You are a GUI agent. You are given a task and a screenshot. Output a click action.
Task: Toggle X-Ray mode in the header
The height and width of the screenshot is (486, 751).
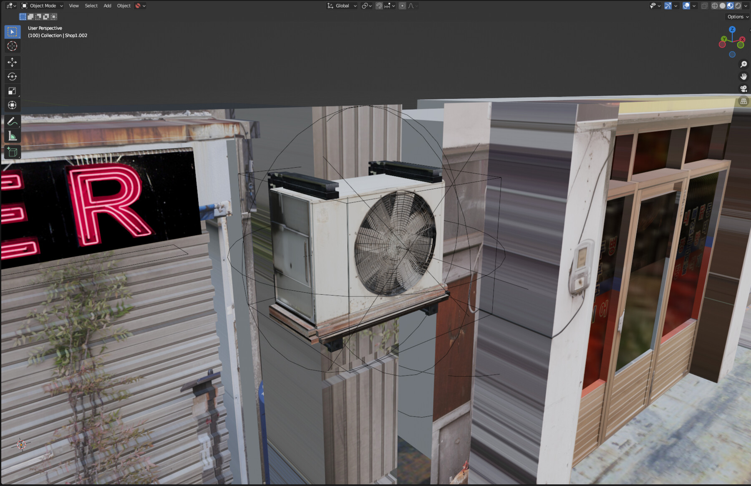(x=704, y=5)
